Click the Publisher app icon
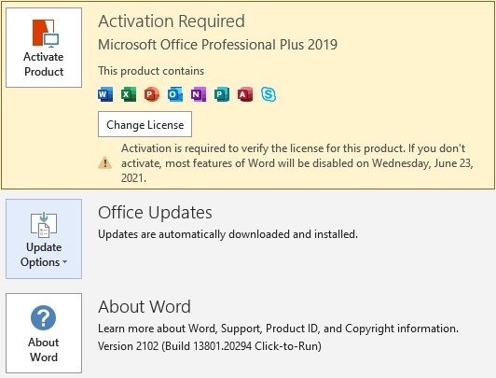Screen dimensions: 496x378 click(222, 94)
